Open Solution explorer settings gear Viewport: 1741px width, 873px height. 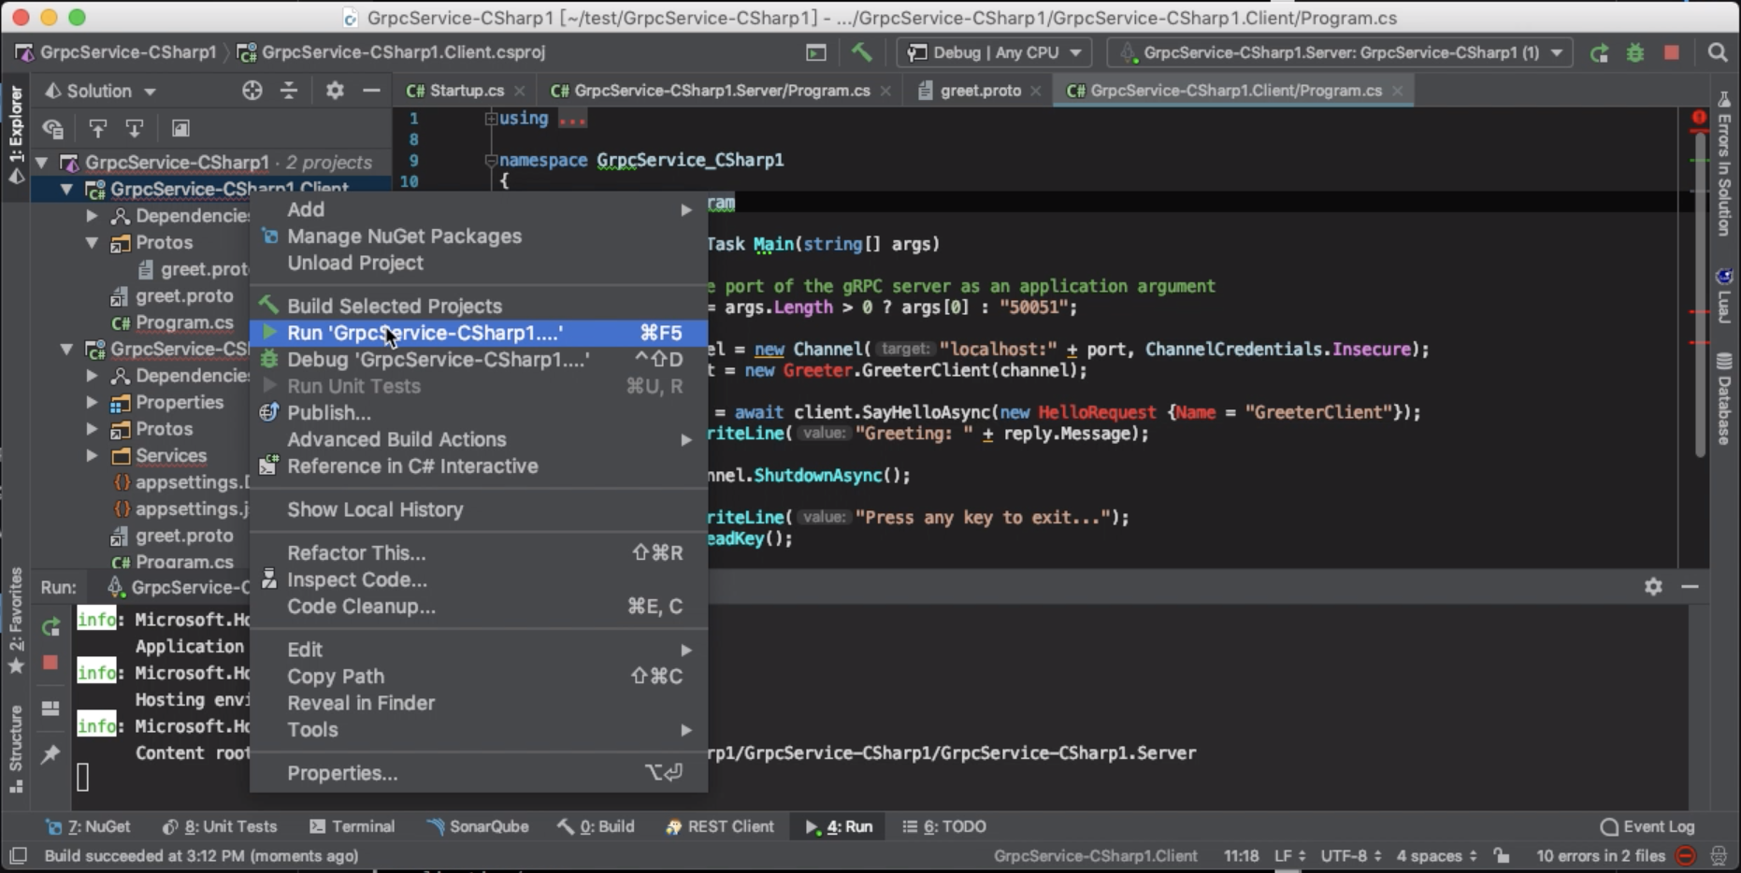pyautogui.click(x=335, y=91)
